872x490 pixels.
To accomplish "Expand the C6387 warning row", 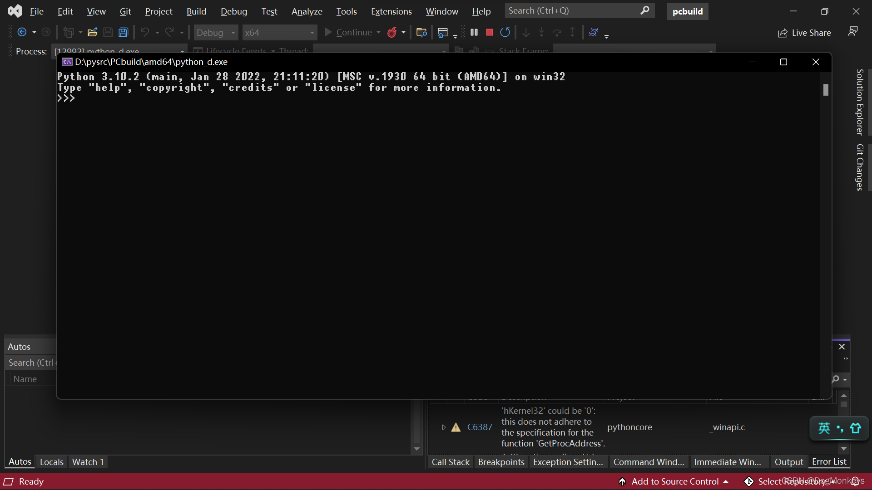I will [x=444, y=427].
